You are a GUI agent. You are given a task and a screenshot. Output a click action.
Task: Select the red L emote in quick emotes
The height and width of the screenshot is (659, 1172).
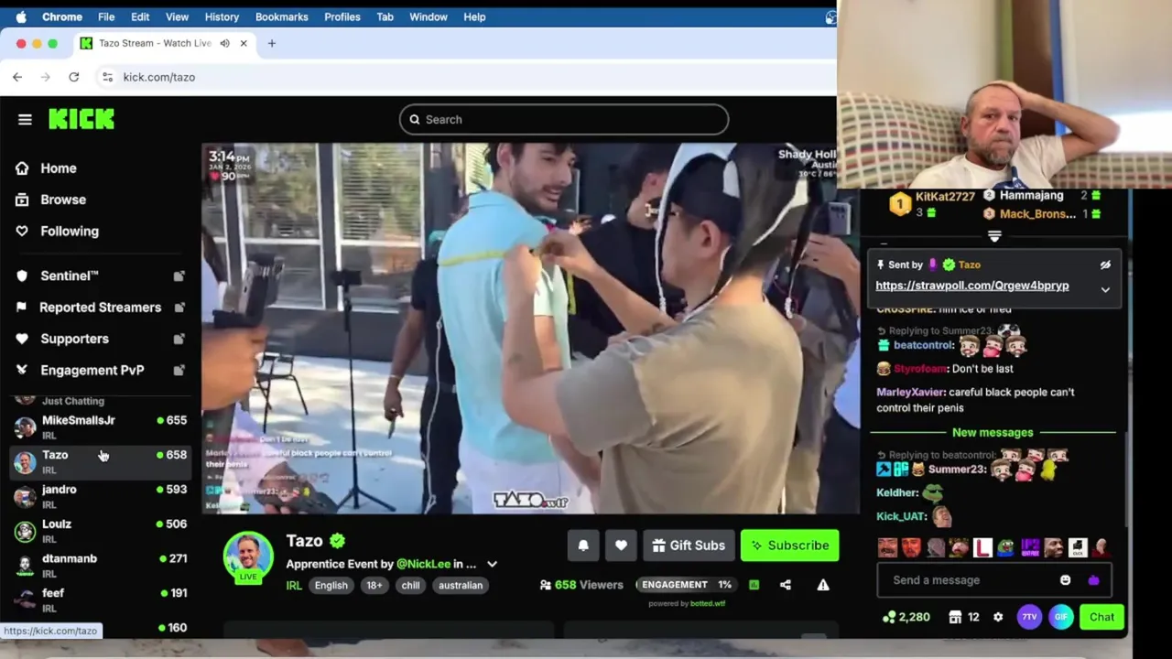coord(982,548)
